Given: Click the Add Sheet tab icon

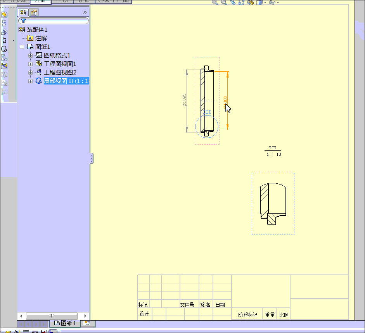Looking at the screenshot, I should tap(88, 323).
